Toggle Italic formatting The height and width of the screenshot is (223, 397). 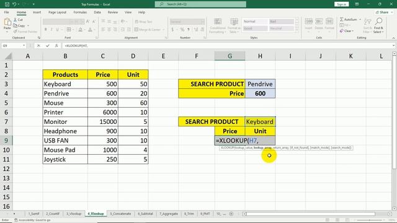(x=51, y=30)
